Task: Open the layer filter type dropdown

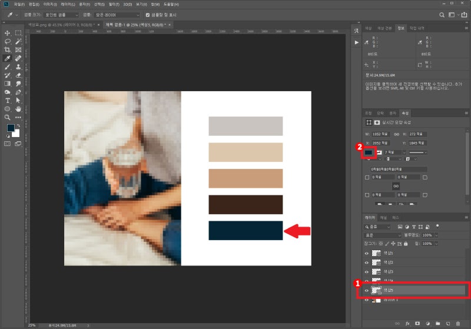Action: (x=377, y=227)
